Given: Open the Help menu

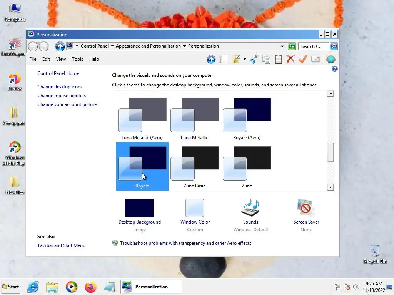Looking at the screenshot, I should coord(94,59).
